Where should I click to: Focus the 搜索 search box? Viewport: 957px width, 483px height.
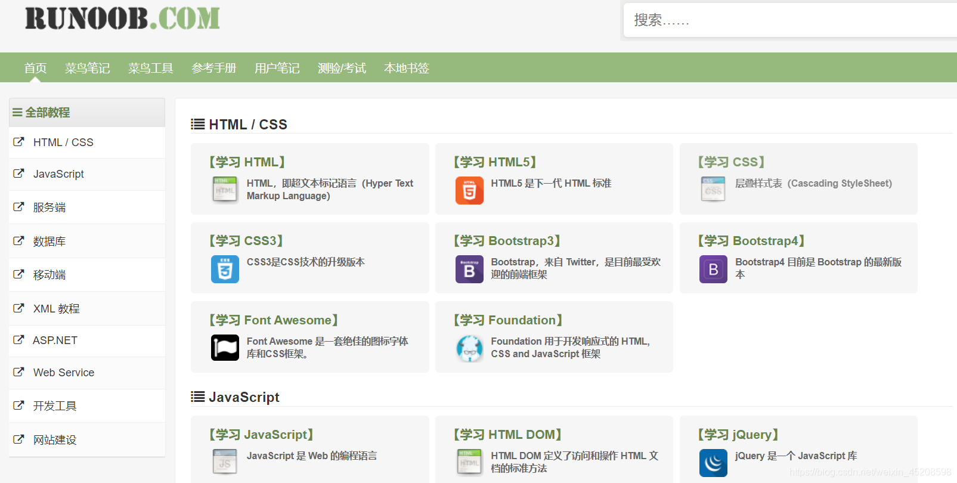click(790, 20)
